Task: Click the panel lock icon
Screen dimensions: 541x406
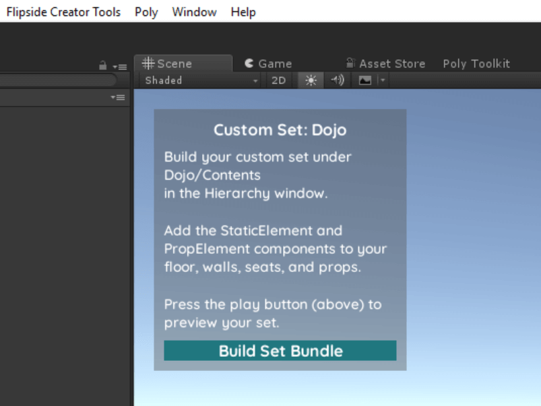Action: [102, 65]
